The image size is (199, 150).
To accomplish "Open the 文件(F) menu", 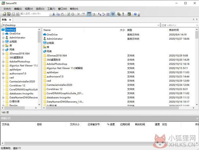I will [x=7, y=9].
